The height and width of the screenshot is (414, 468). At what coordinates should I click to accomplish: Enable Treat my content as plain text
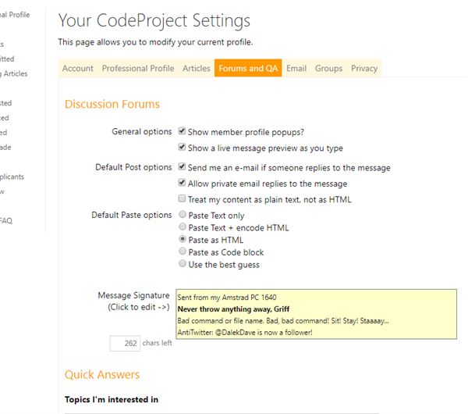click(x=182, y=198)
